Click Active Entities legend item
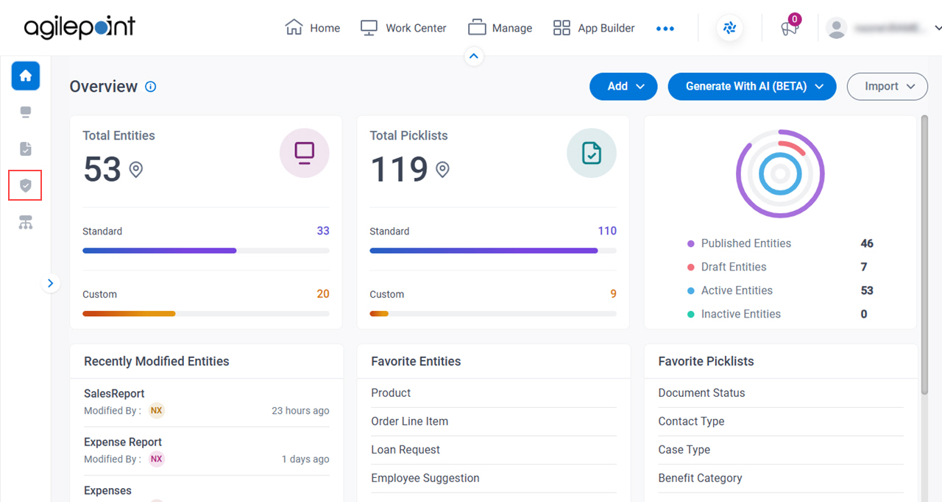942x502 pixels. click(x=729, y=290)
